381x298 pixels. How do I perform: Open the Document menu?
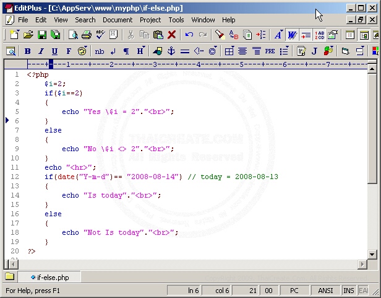[x=118, y=20]
